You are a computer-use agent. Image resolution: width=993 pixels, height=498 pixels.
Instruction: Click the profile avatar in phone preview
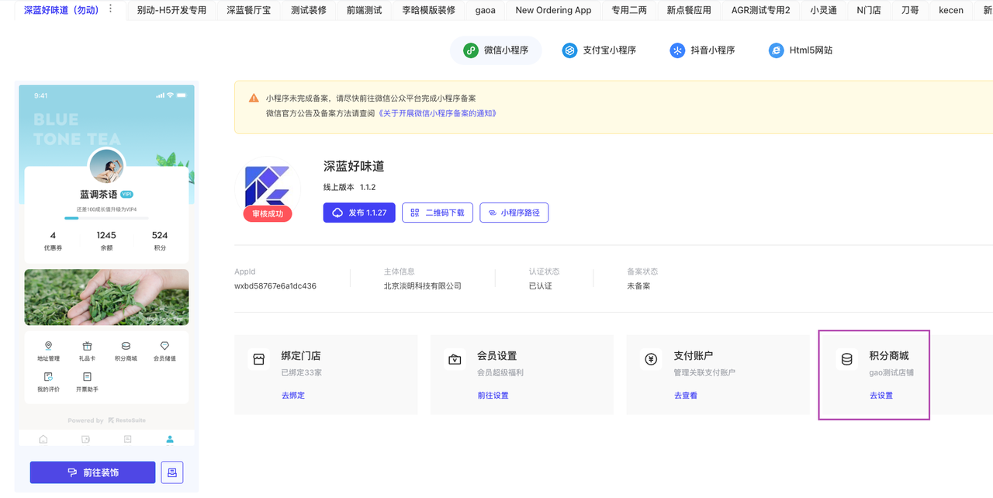(x=107, y=166)
